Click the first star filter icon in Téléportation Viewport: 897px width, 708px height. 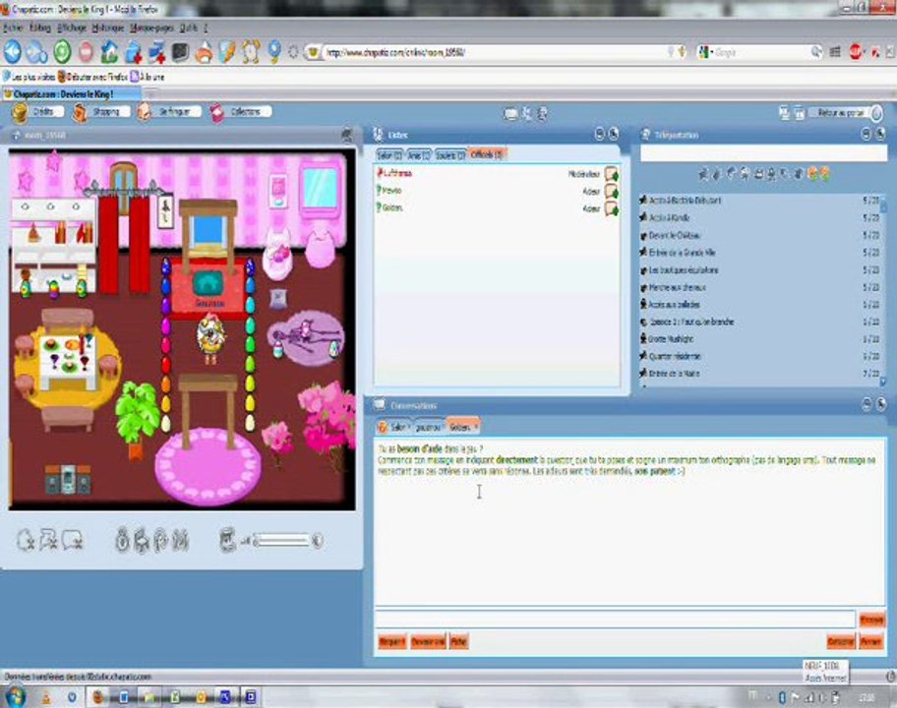point(703,174)
